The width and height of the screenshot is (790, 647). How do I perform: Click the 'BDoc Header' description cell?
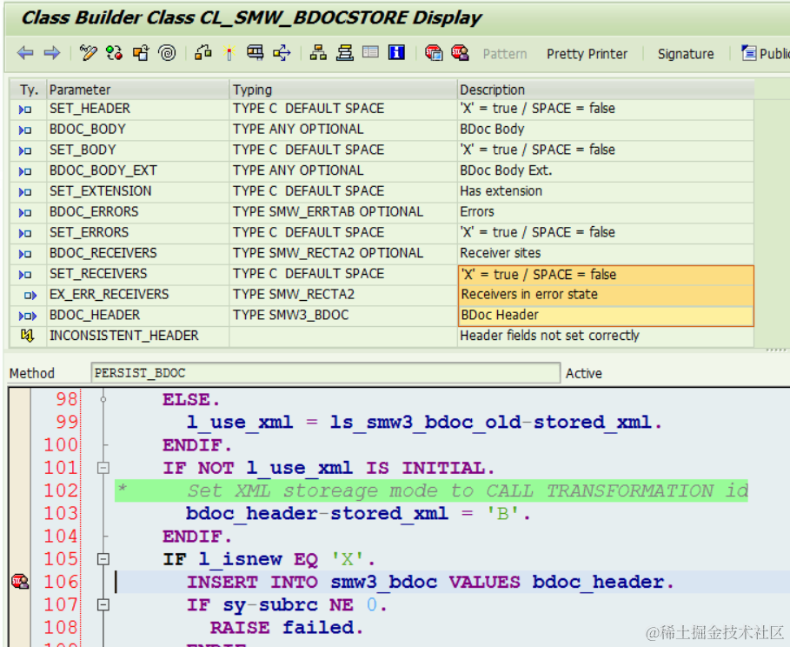click(606, 316)
